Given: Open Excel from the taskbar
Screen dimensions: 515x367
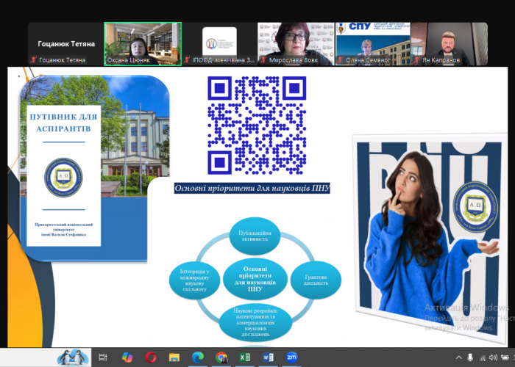Looking at the screenshot, I should [244, 357].
